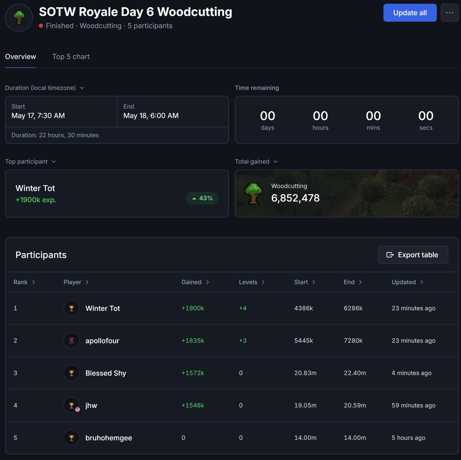The height and width of the screenshot is (460, 461).
Task: Click the Woodcutting tree icon in Total gained
Action: (x=253, y=193)
